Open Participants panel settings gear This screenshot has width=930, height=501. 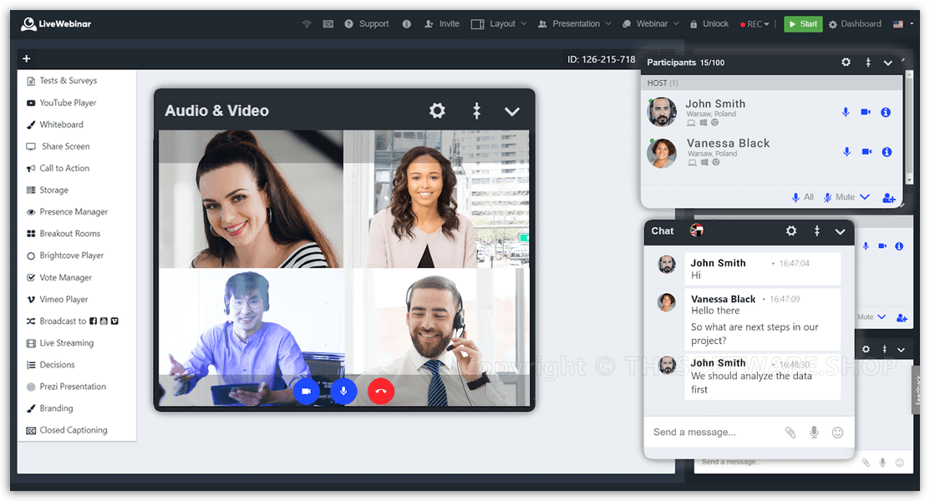(846, 63)
